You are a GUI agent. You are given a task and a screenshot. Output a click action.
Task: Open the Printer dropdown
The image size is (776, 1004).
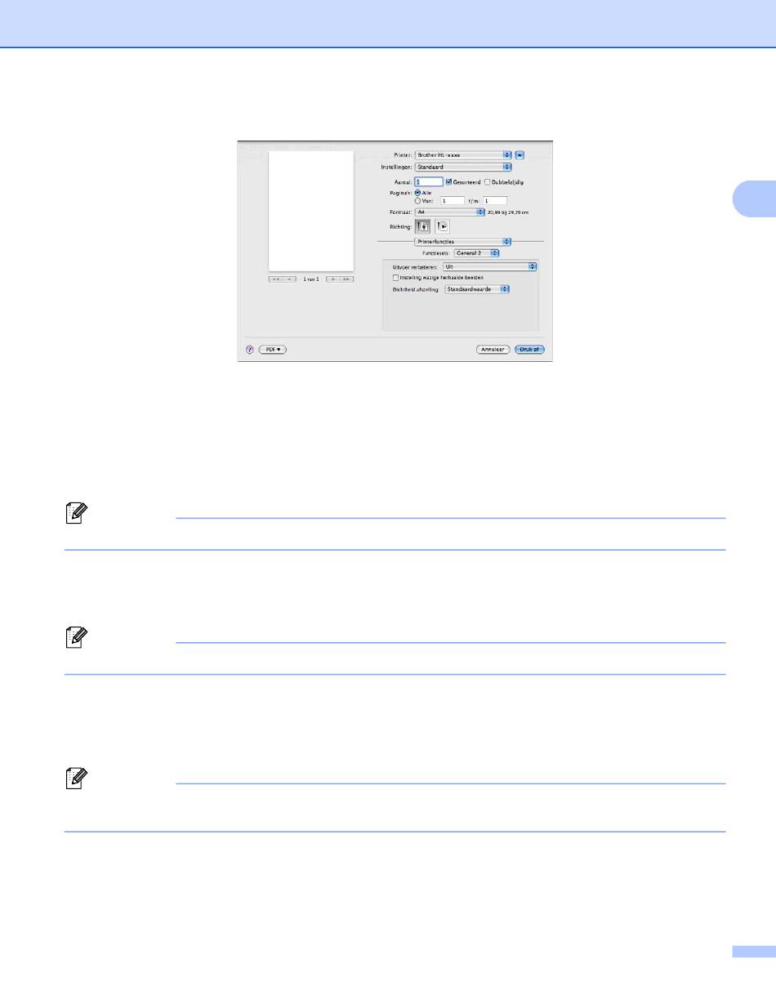pyautogui.click(x=463, y=154)
